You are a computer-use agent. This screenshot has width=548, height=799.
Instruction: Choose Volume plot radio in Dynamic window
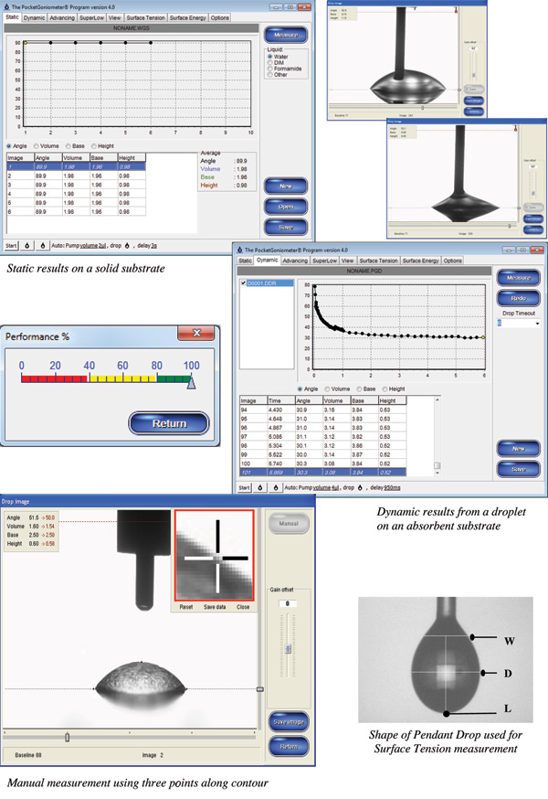pyautogui.click(x=328, y=389)
